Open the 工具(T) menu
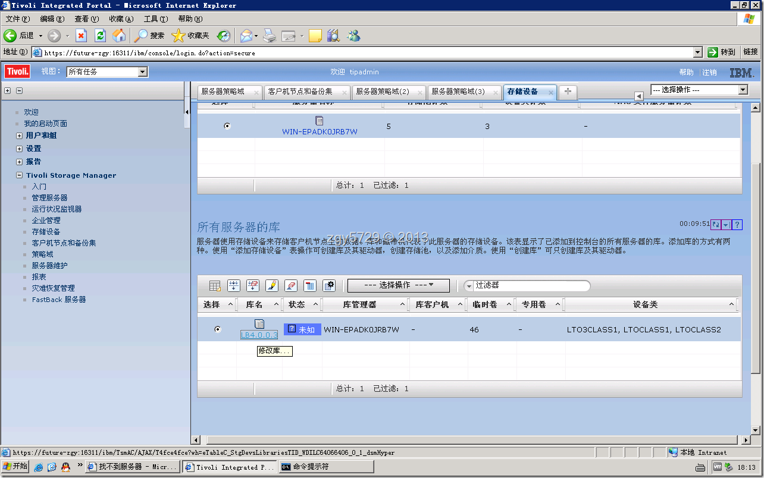764x478 pixels. [x=155, y=19]
